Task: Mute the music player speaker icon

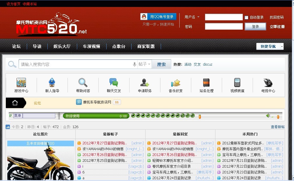Action: 268,116
